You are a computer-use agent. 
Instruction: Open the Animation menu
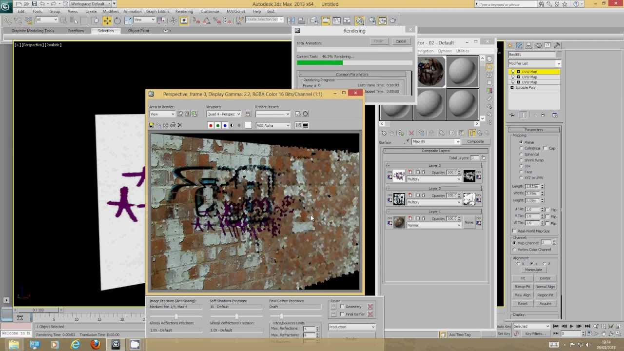[x=132, y=11]
